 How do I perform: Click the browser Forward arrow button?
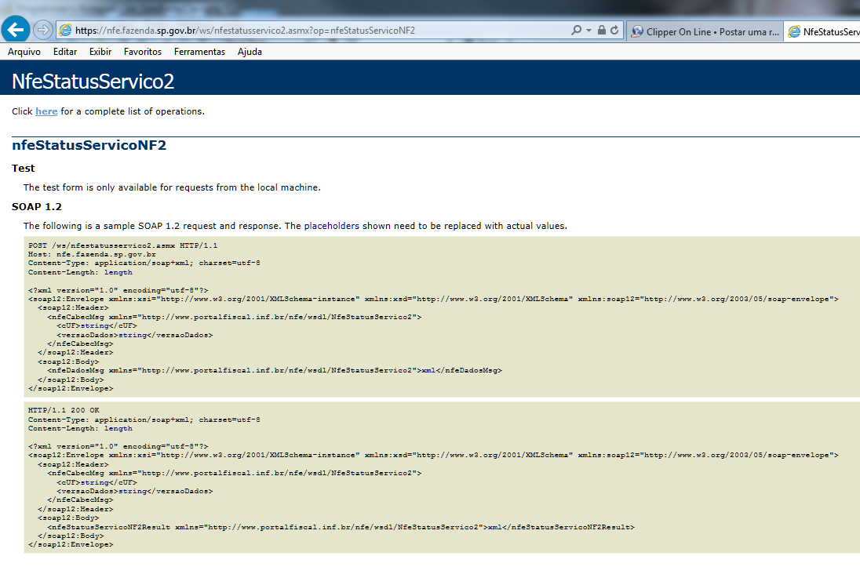43,30
